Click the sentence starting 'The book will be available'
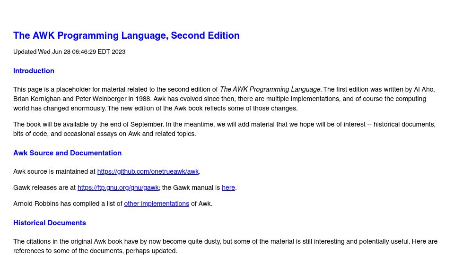Image resolution: width=454 pixels, height=255 pixels. click(88, 124)
